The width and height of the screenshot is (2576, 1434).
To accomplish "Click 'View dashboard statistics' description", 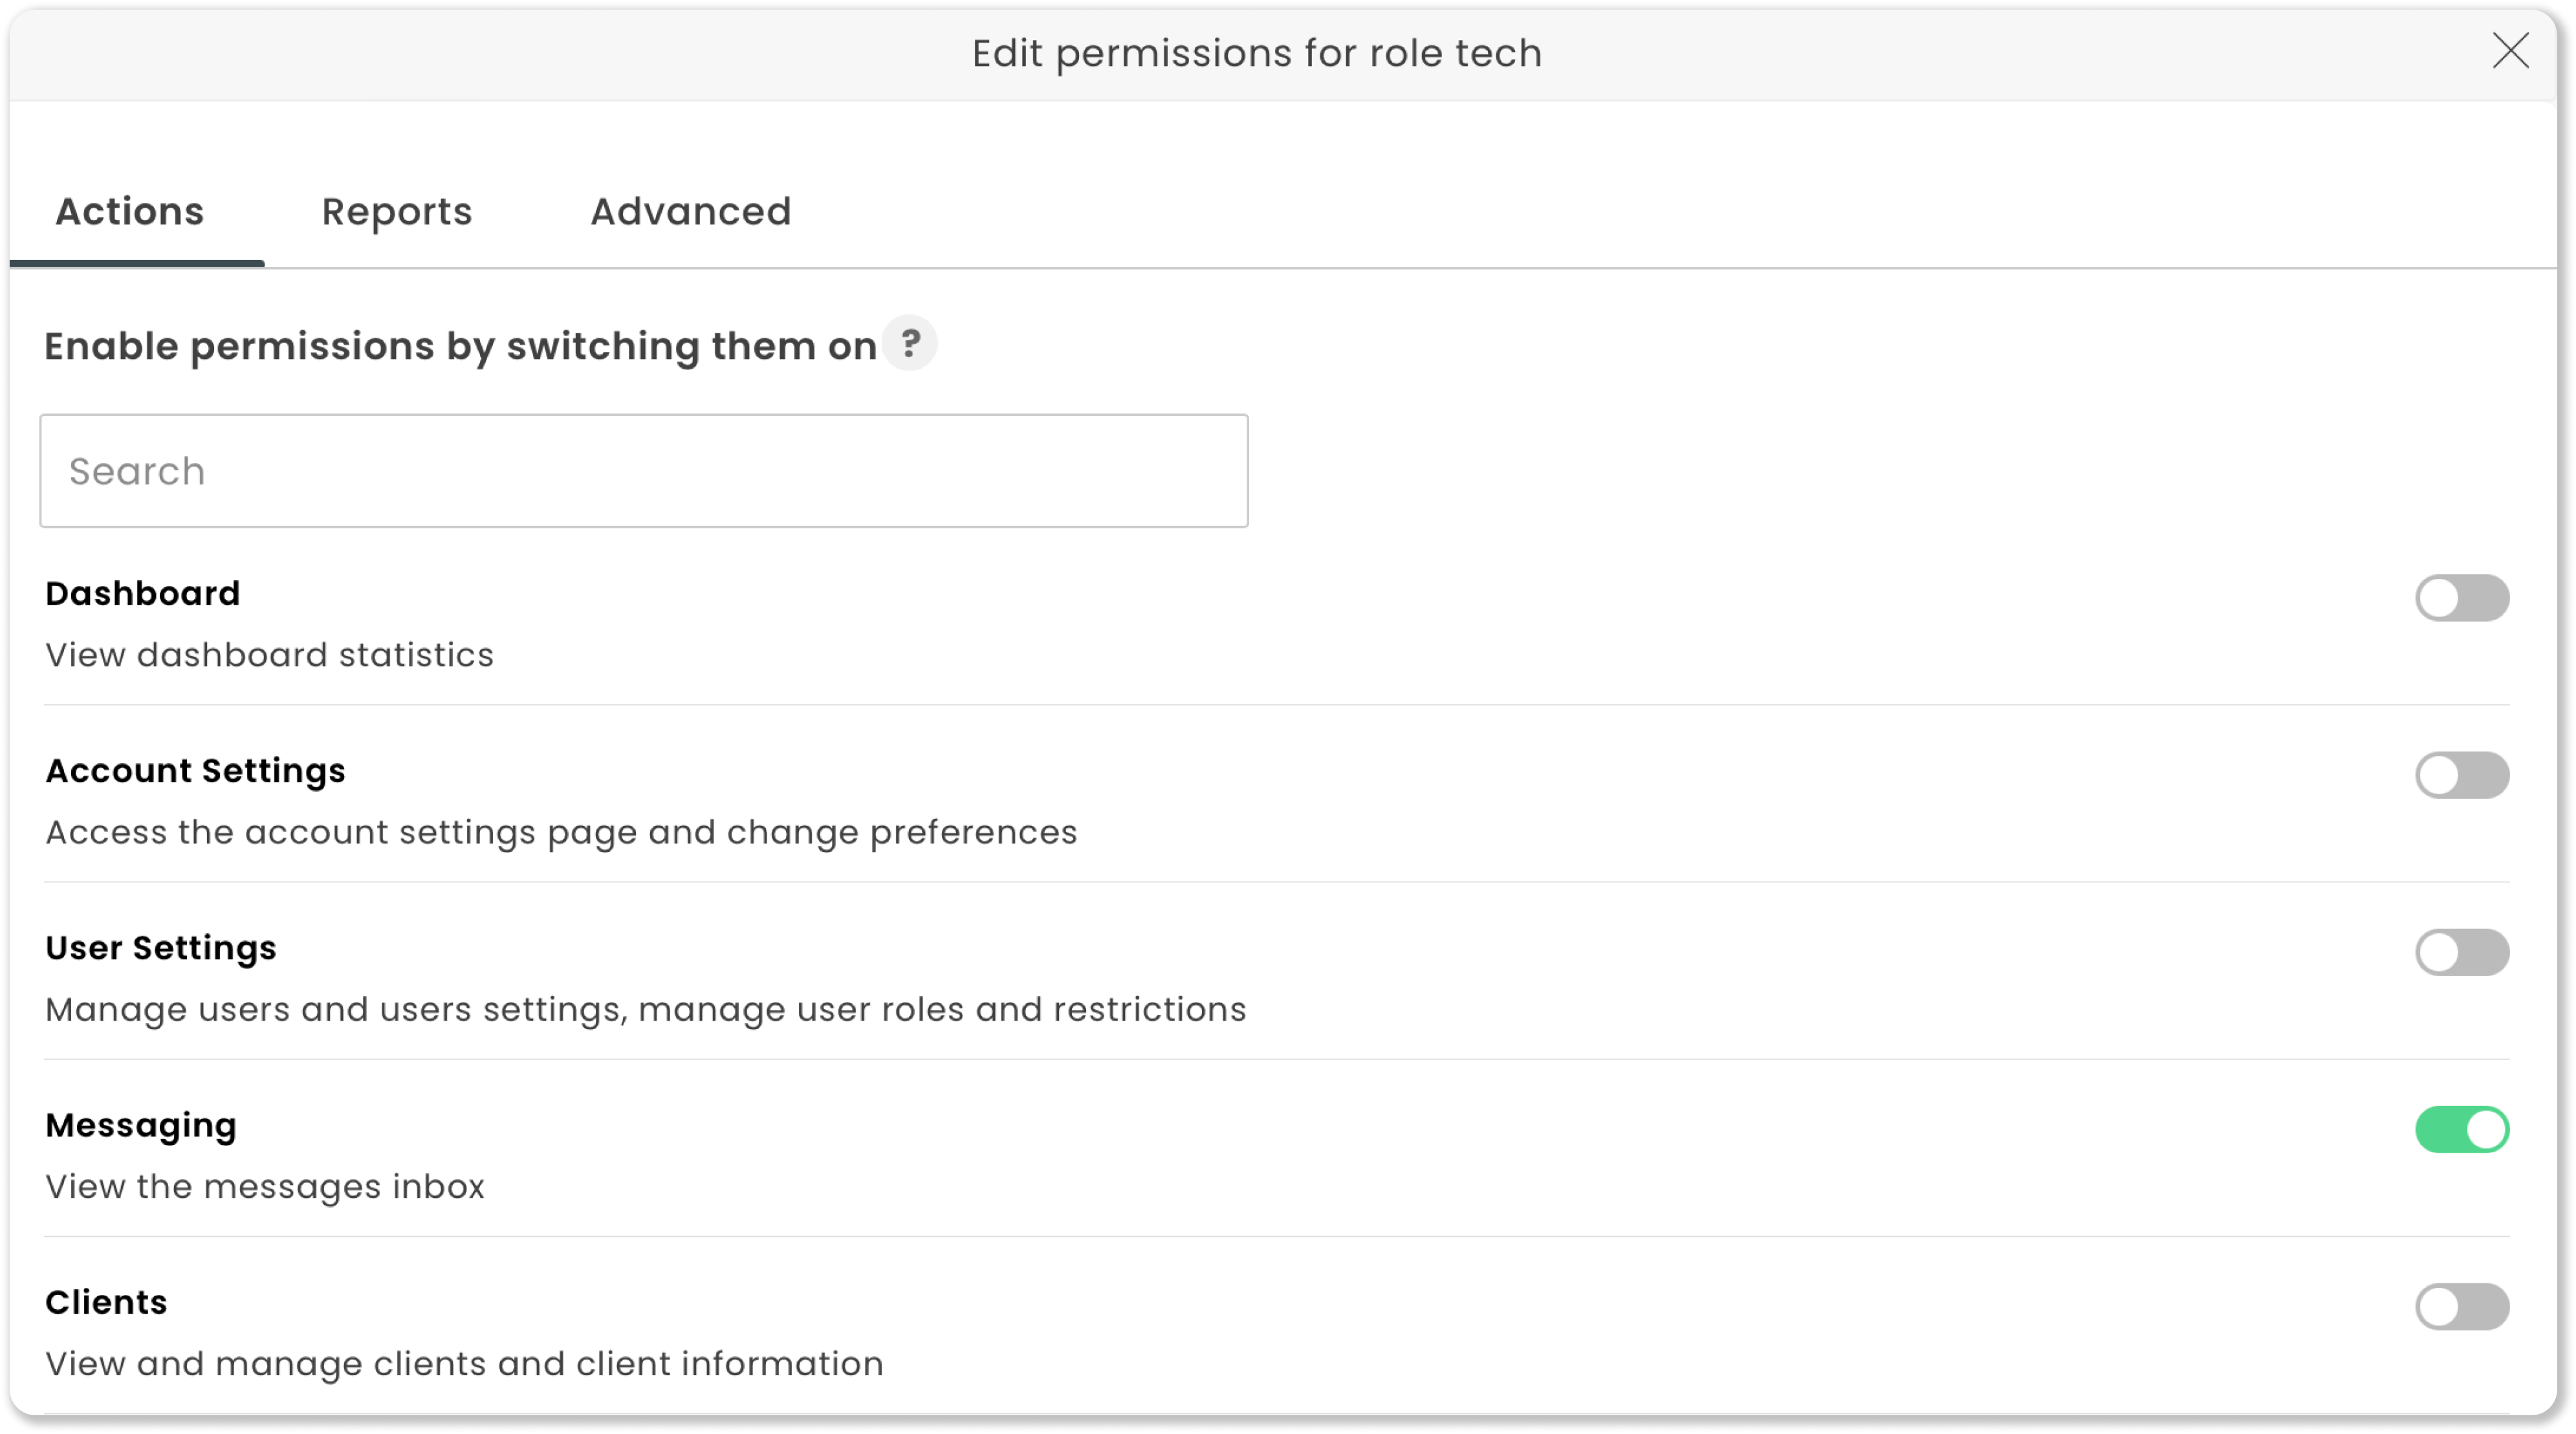I will 270,655.
